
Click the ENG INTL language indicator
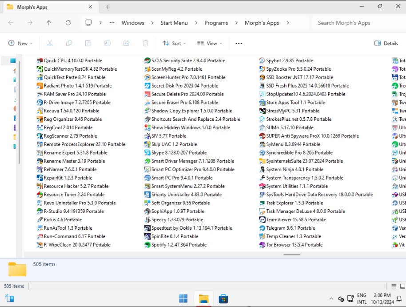tap(362, 299)
